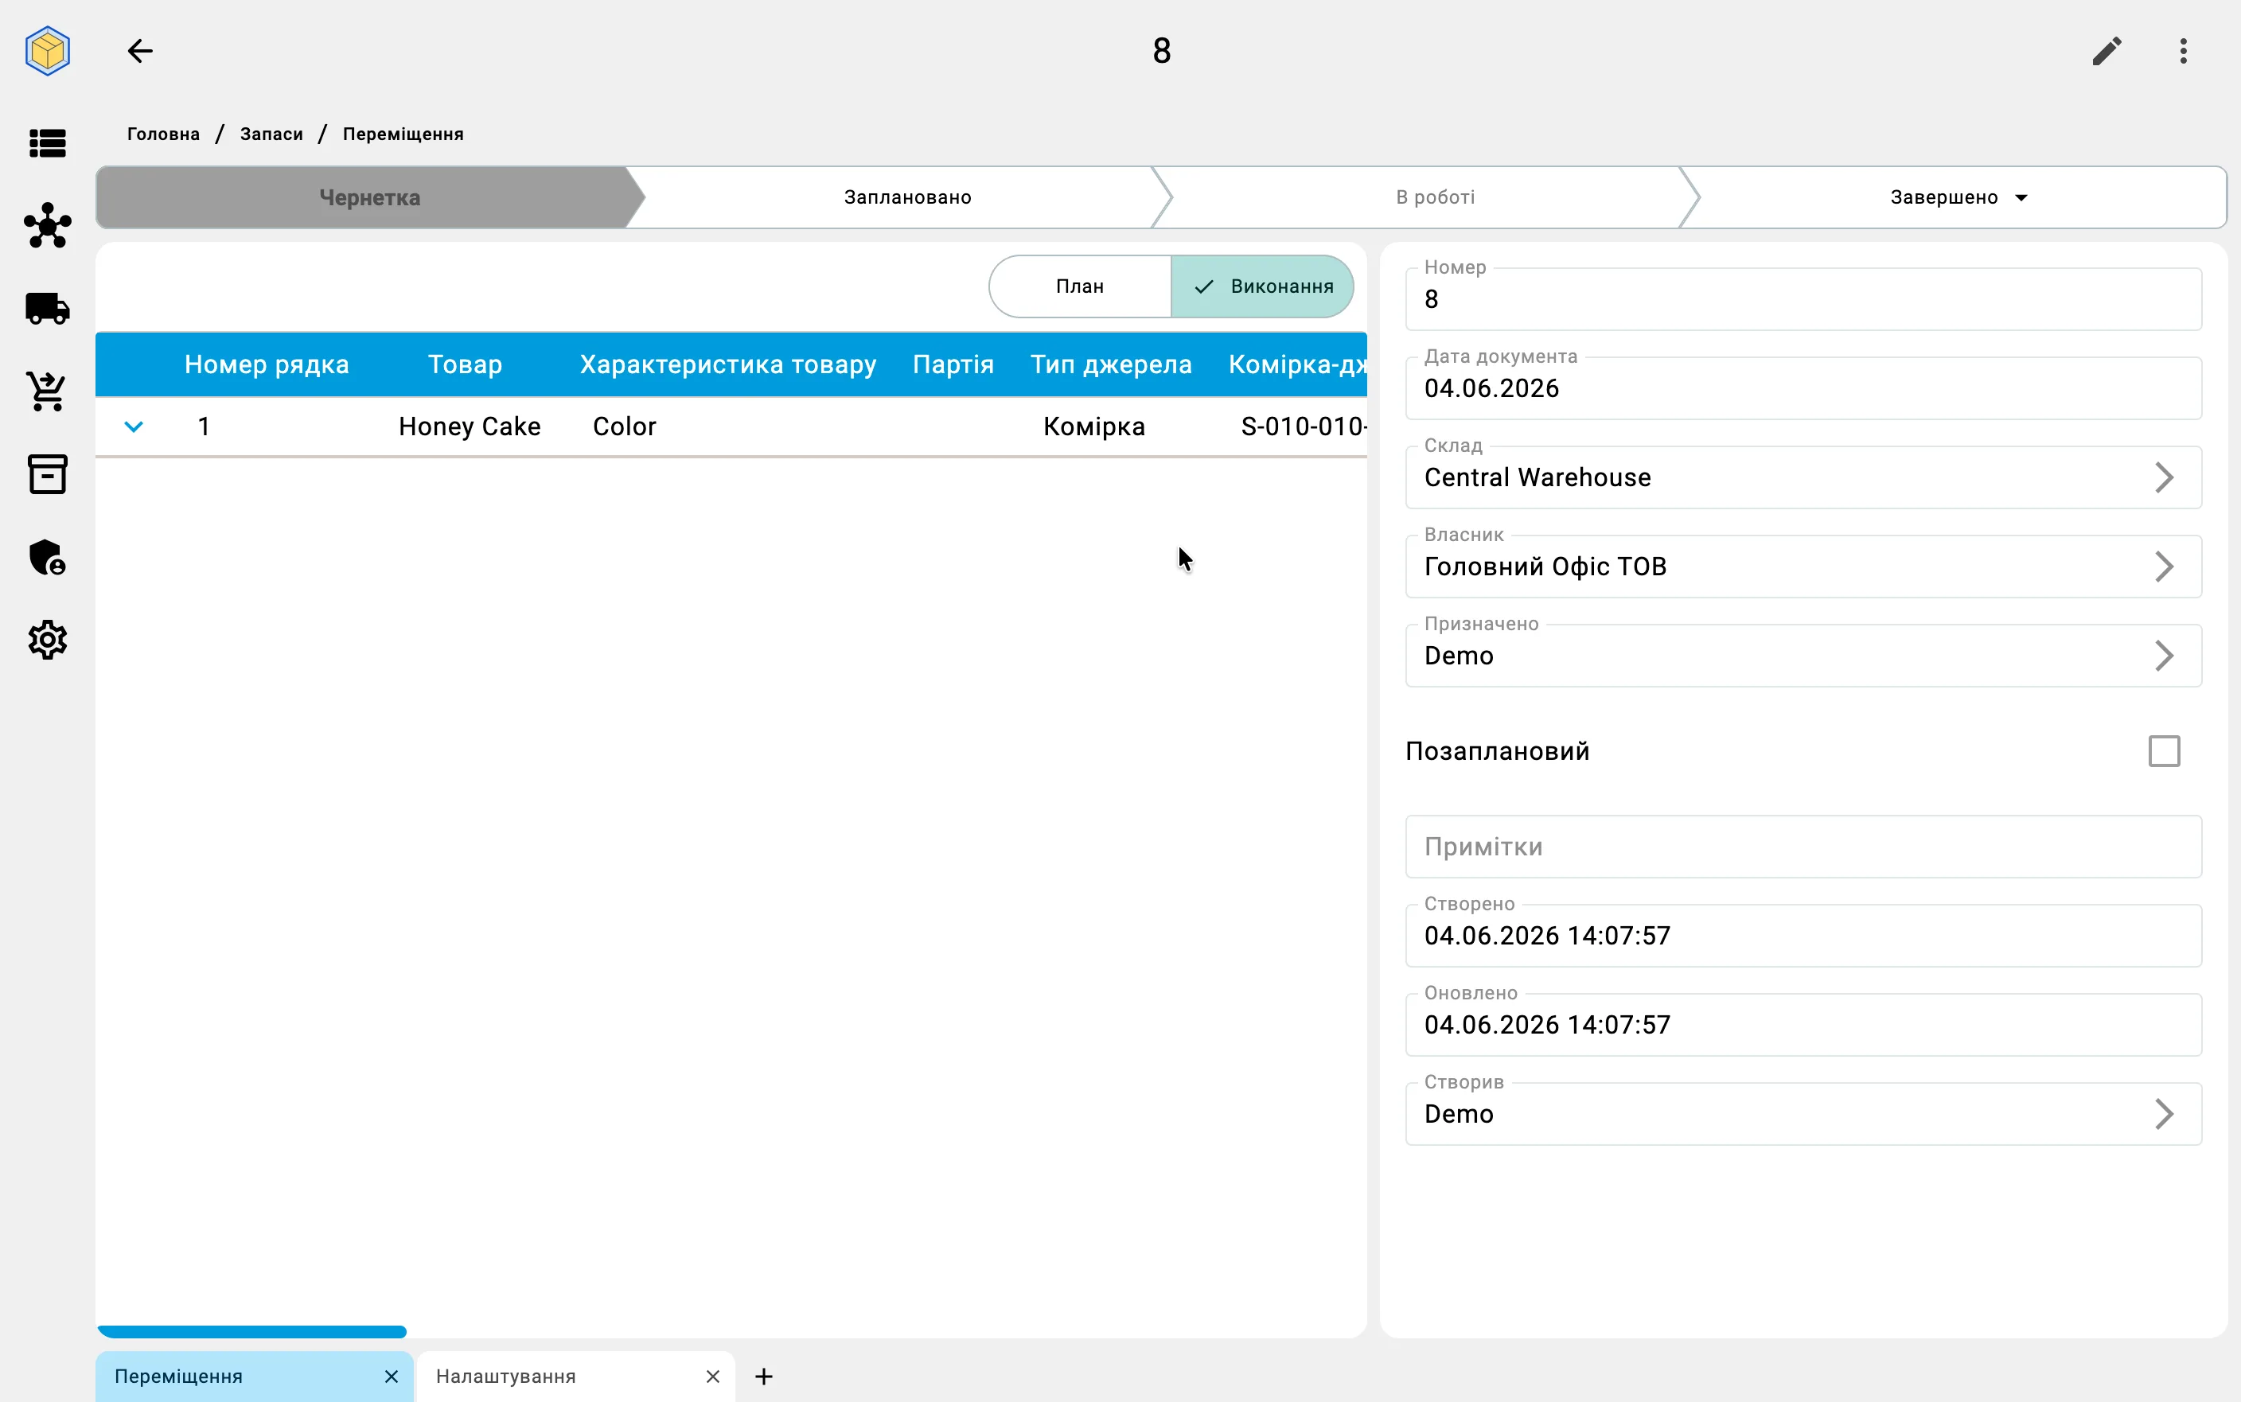The width and height of the screenshot is (2241, 1402).
Task: Enable the Позаплановий checkbox
Action: click(2164, 751)
